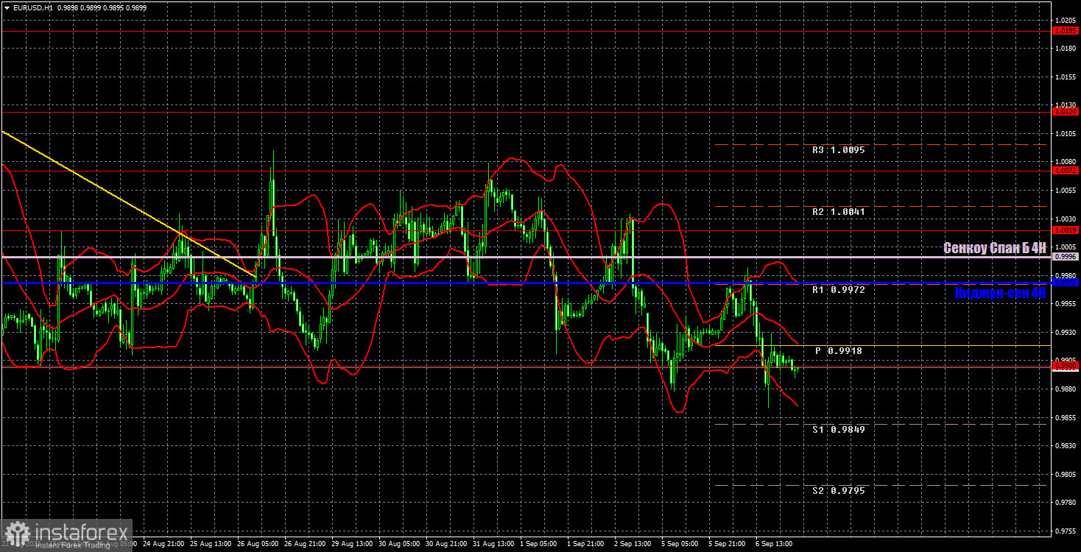Click the 25 Aug 13:00 time label

pos(210,544)
